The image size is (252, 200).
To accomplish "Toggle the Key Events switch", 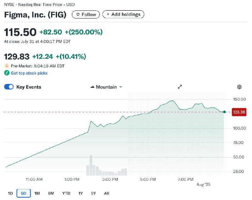I will [x=9, y=87].
